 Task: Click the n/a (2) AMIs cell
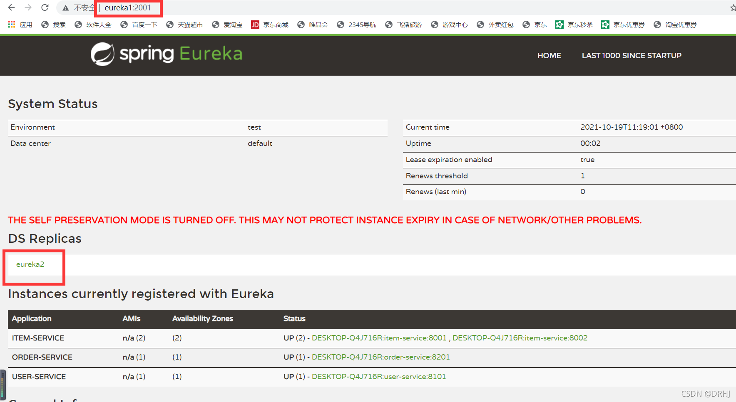coord(134,338)
